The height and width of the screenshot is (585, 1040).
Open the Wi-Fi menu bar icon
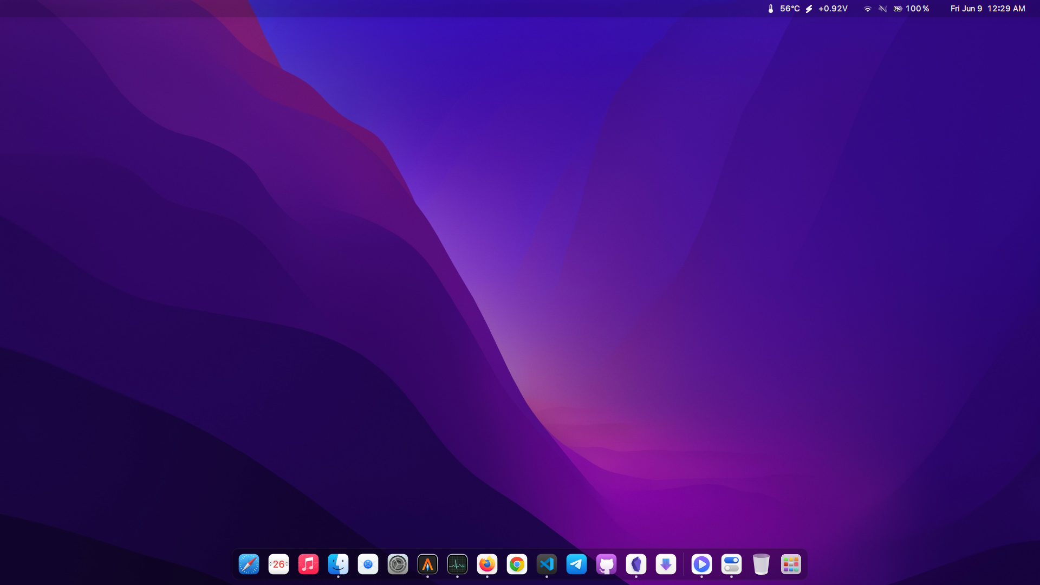point(867,9)
